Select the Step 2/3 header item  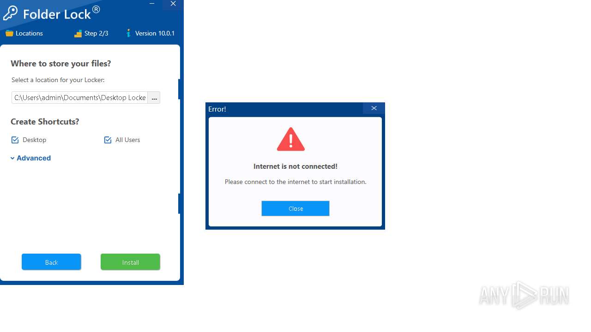[91, 33]
